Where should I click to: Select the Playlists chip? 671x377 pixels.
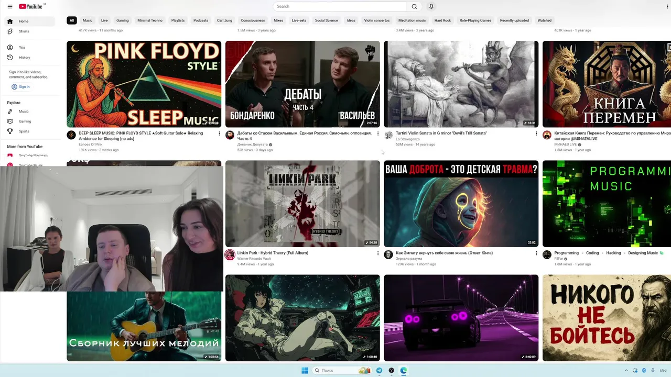tap(178, 20)
